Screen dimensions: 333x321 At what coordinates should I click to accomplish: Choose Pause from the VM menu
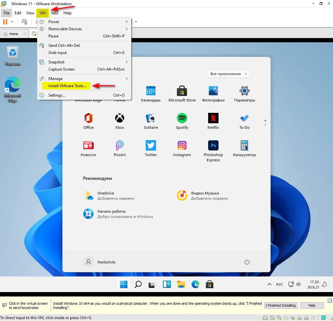tap(84, 36)
